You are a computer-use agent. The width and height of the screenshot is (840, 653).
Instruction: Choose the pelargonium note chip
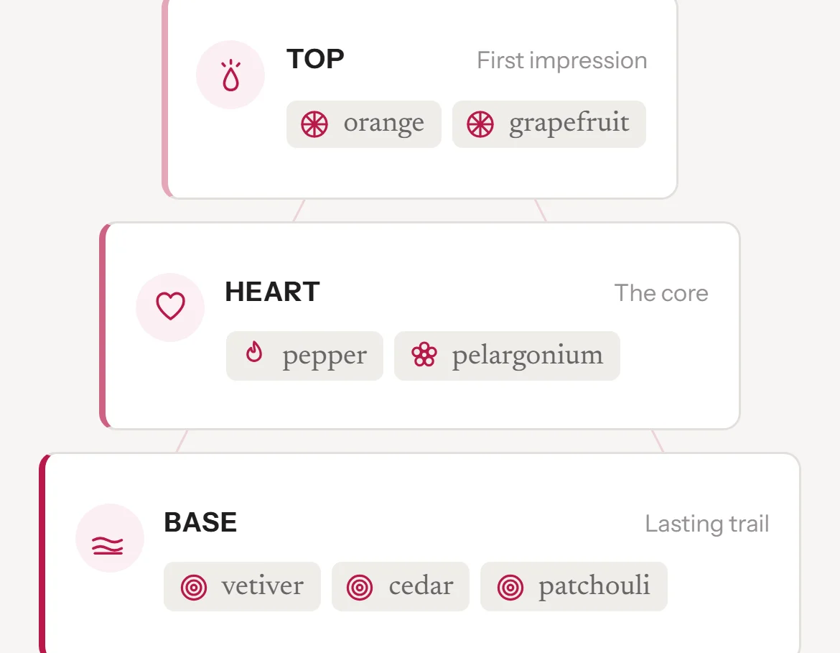[508, 356]
